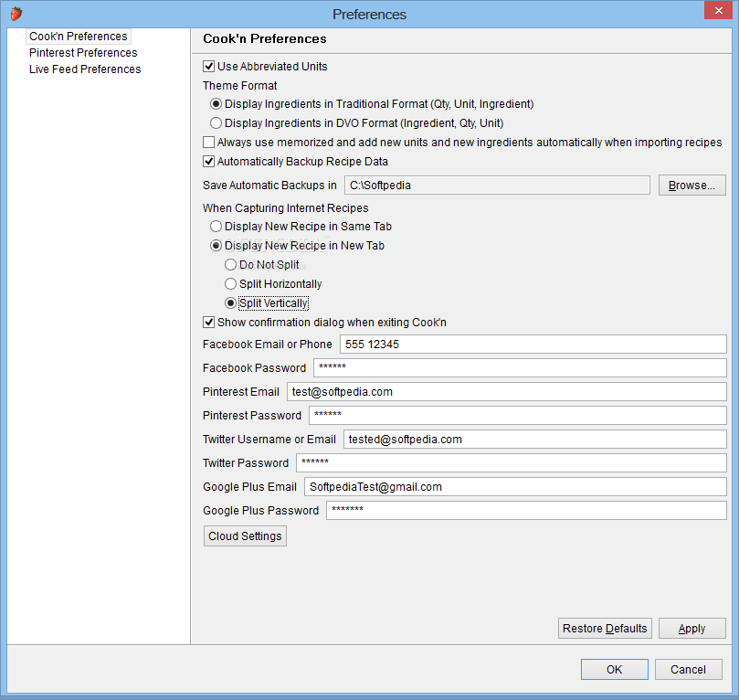This screenshot has height=700, width=739.
Task: Apply the preference changes
Action: (691, 629)
